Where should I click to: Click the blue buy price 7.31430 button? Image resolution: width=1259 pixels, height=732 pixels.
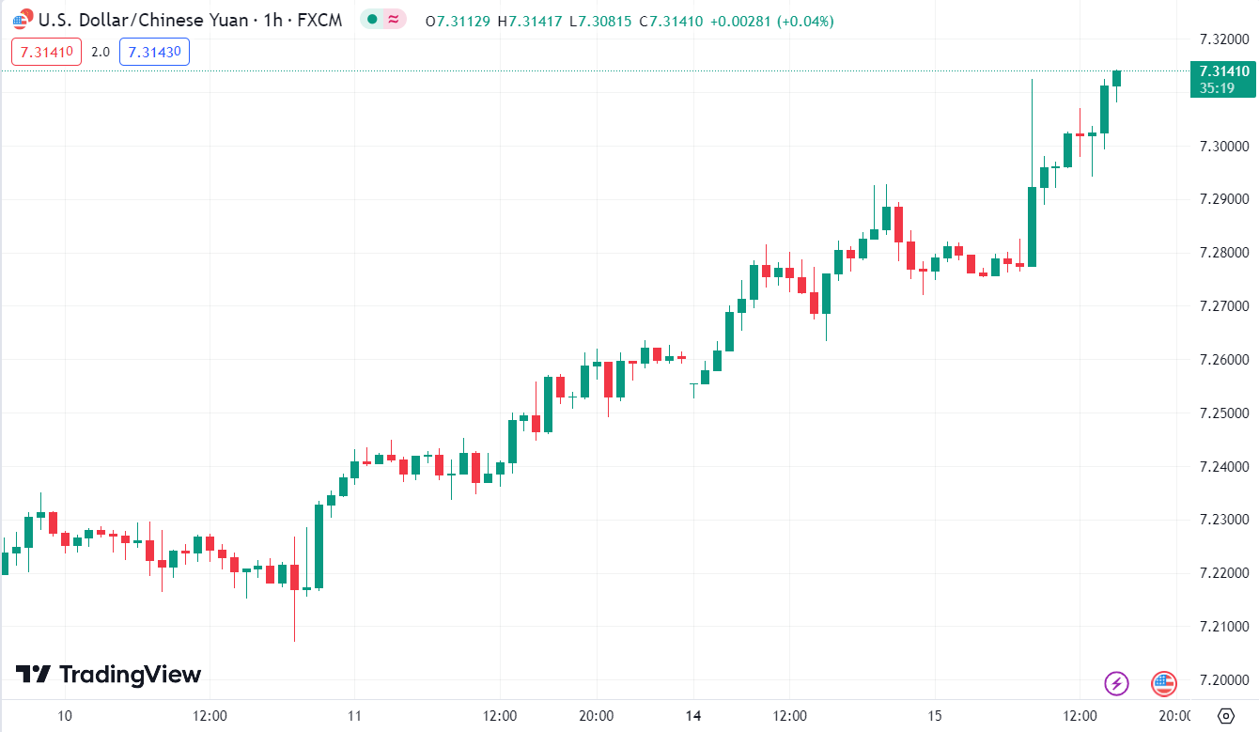(x=154, y=53)
